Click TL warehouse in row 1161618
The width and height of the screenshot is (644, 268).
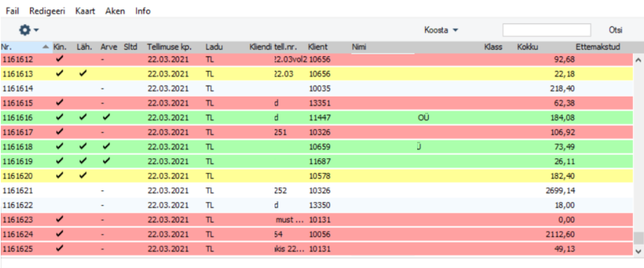click(x=209, y=146)
